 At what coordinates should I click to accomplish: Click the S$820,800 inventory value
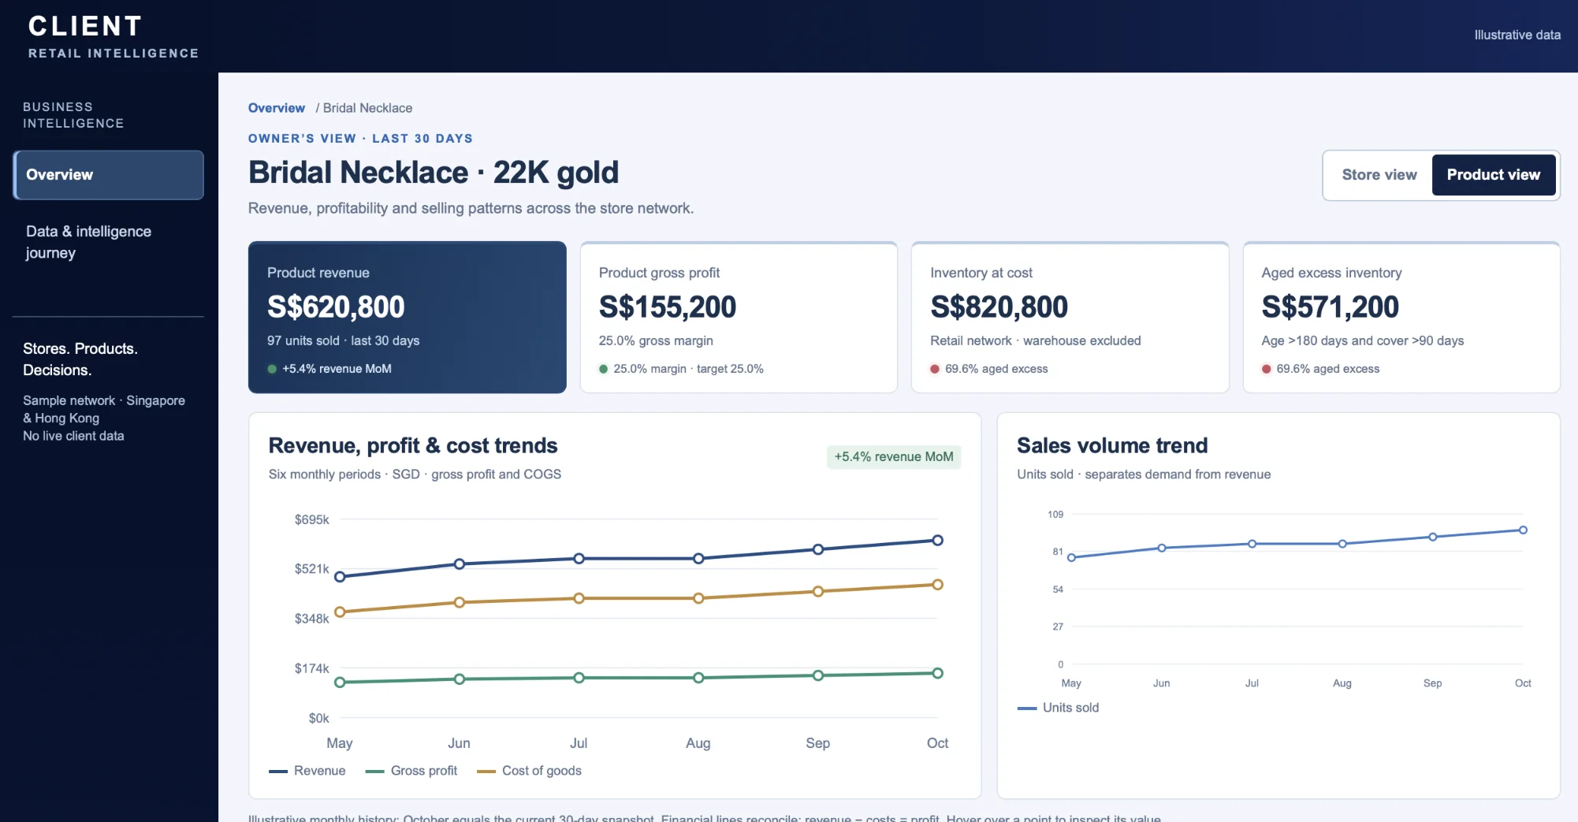999,307
